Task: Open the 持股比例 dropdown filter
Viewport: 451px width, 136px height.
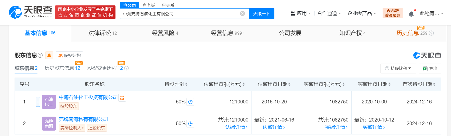Action: point(398,69)
